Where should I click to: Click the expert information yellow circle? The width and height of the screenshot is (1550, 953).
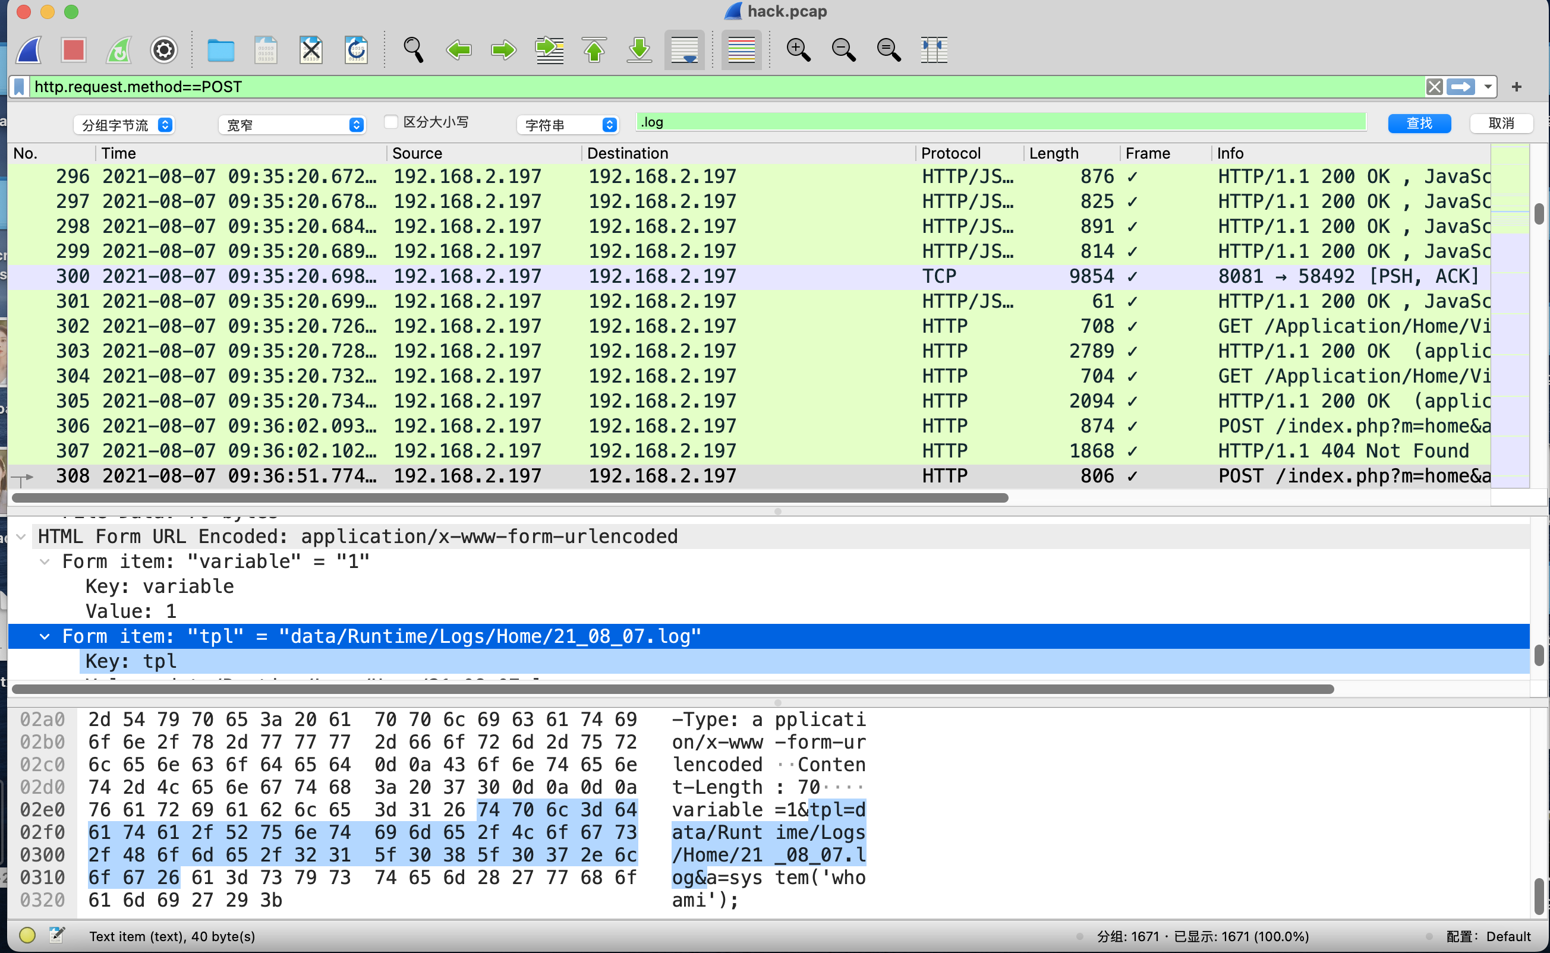tap(27, 935)
